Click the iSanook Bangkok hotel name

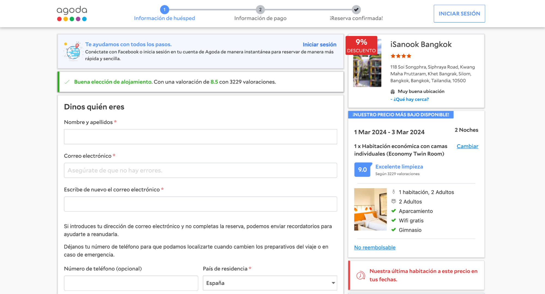tap(421, 44)
